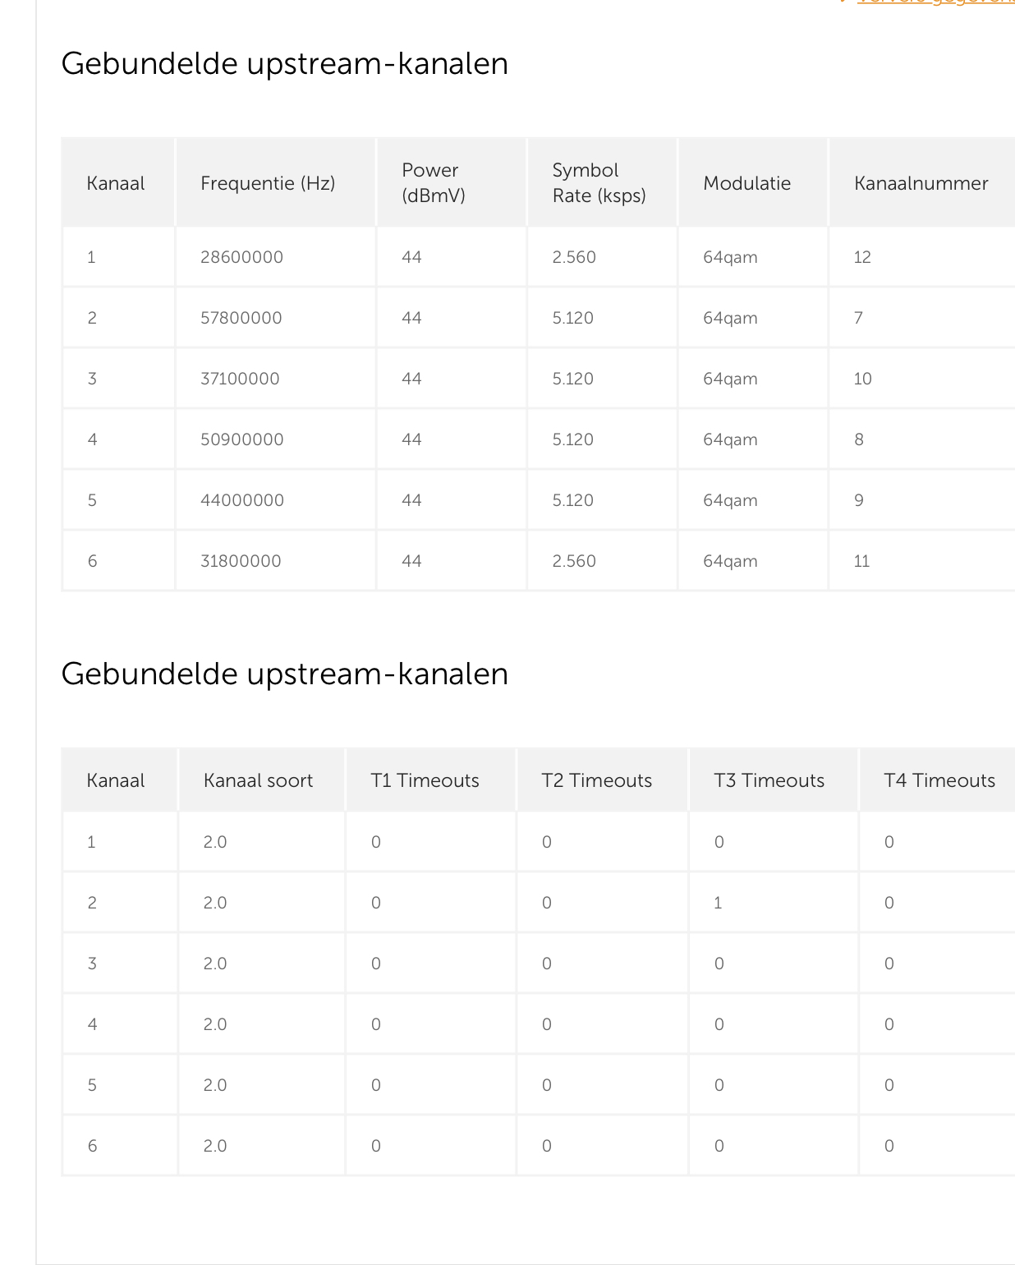Select the frequency cell 57800000
The image size is (1015, 1265).
pyautogui.click(x=241, y=318)
